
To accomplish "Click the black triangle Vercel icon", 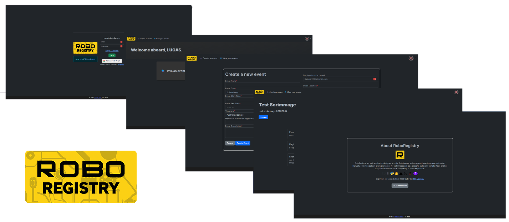I will 401,173.
